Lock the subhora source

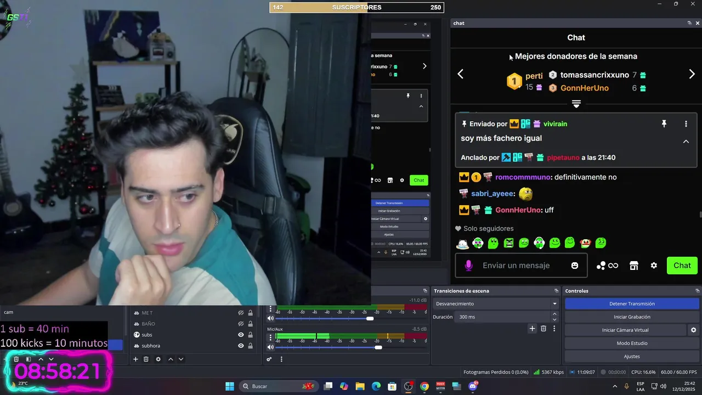pyautogui.click(x=251, y=346)
